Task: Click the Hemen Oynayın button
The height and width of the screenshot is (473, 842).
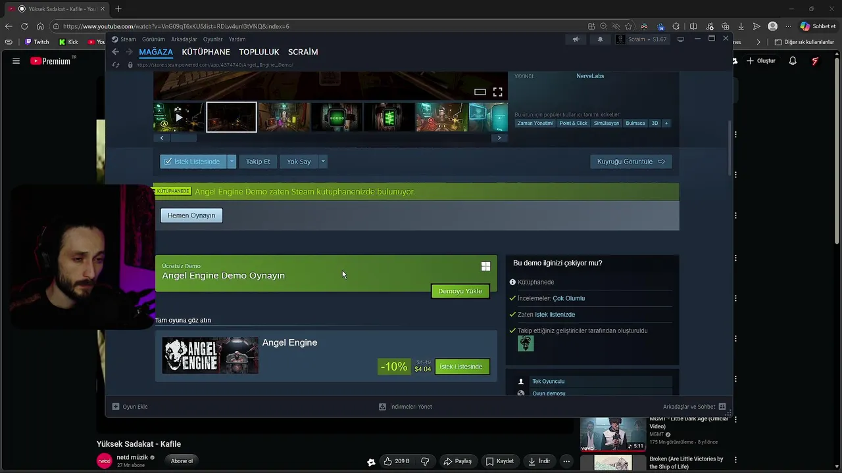Action: click(x=191, y=215)
